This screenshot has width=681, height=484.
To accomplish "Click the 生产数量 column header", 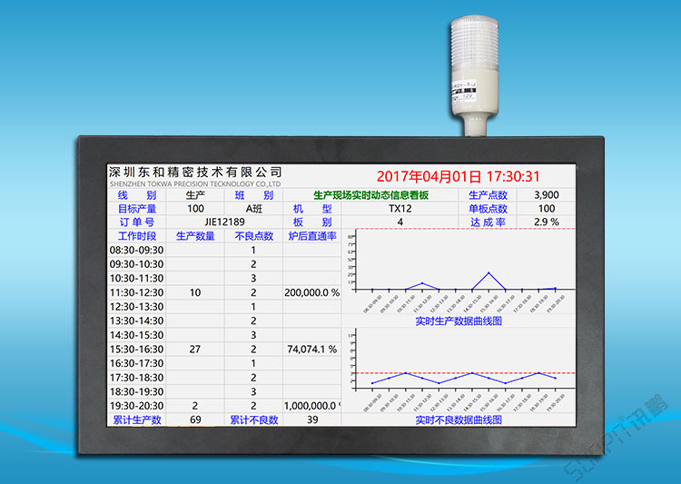I will pyautogui.click(x=195, y=236).
